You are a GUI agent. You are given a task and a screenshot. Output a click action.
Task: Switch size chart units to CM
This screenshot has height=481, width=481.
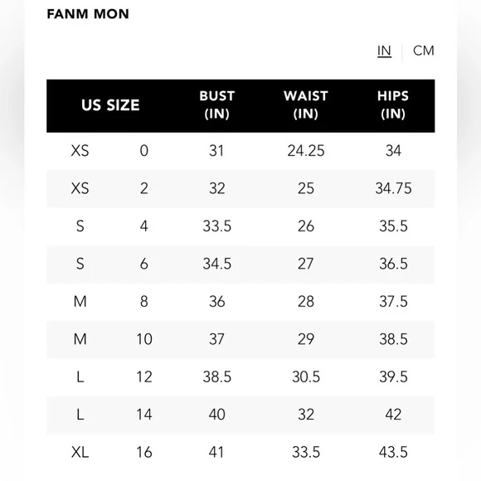coord(423,51)
